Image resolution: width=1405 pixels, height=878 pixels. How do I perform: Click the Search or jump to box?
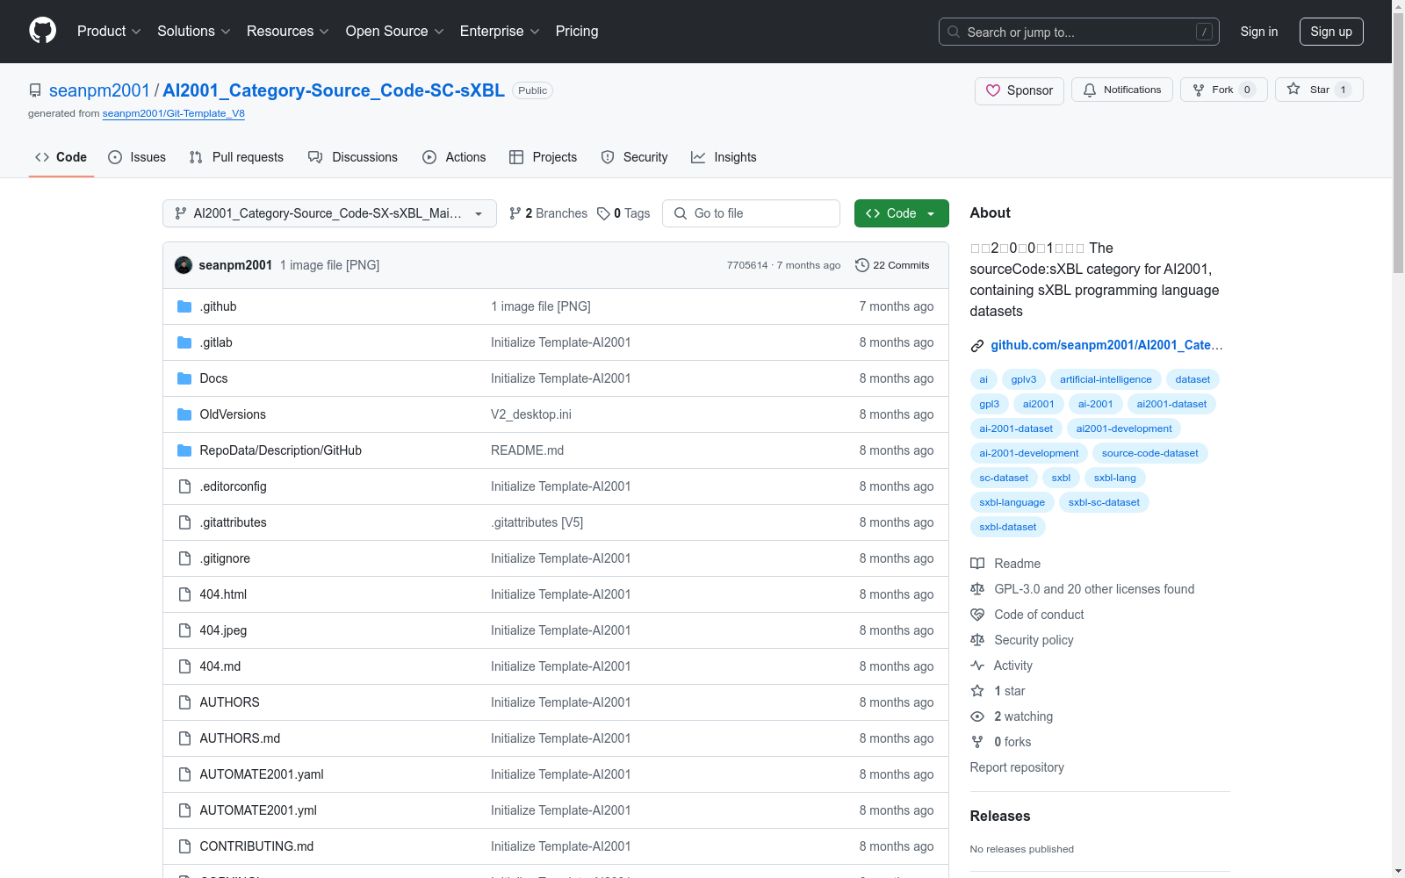pyautogui.click(x=1079, y=32)
